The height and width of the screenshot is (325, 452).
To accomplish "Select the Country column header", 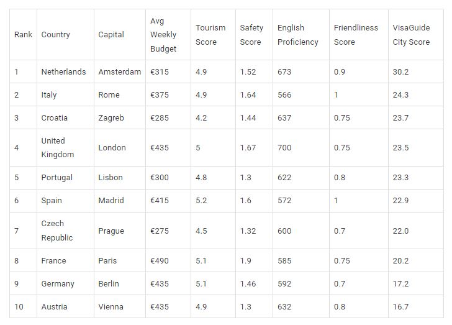I will coord(65,35).
